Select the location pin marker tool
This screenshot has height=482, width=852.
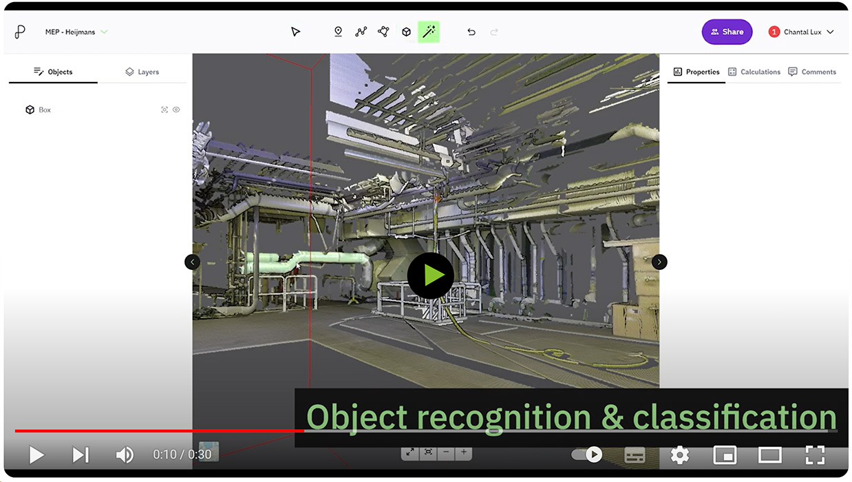[338, 32]
